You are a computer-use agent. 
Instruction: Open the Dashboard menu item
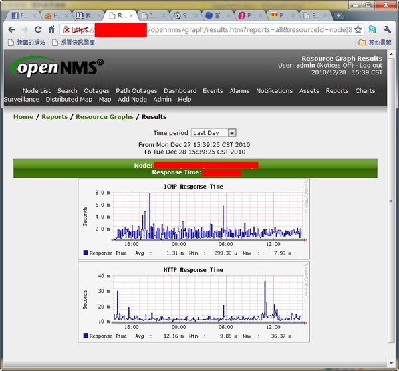coord(180,91)
